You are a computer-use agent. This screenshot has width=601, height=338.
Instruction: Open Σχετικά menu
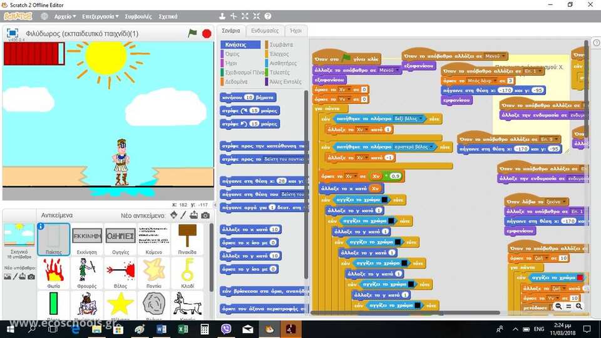(x=168, y=16)
